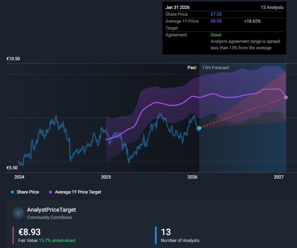Click the 2024 label on the time axis

point(19,177)
